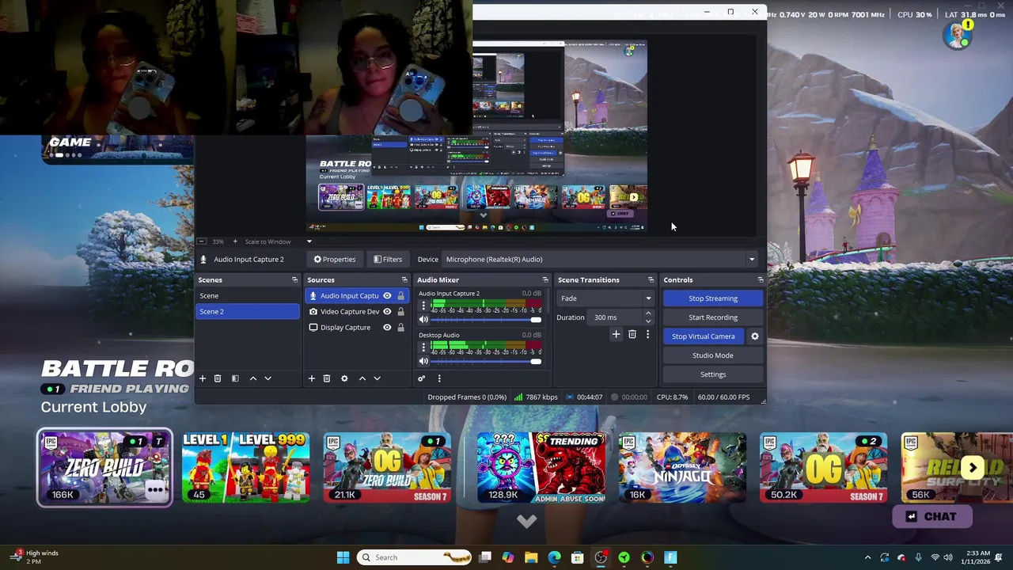Image resolution: width=1013 pixels, height=570 pixels.
Task: Select Scene in the Scenes list
Action: [x=248, y=295]
